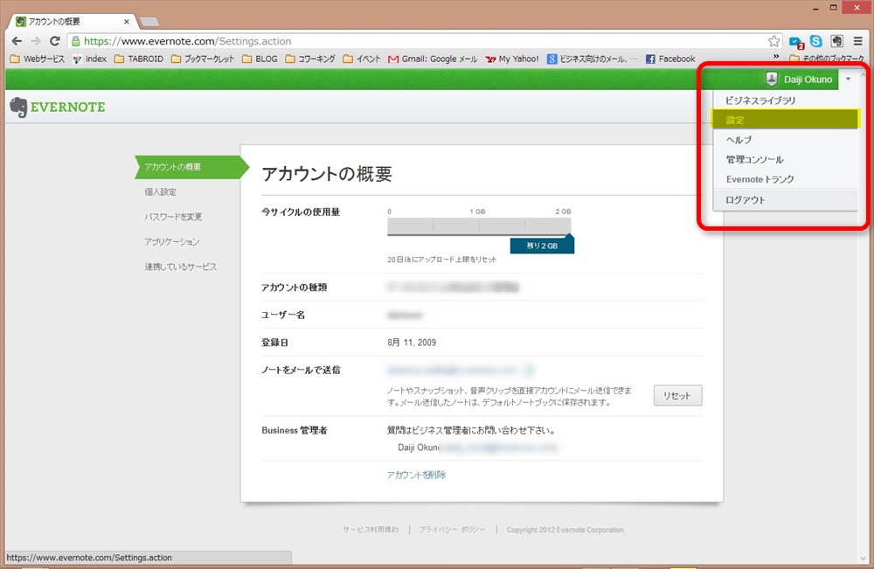Open the index bookmark
This screenshot has width=874, height=569.
[90, 59]
